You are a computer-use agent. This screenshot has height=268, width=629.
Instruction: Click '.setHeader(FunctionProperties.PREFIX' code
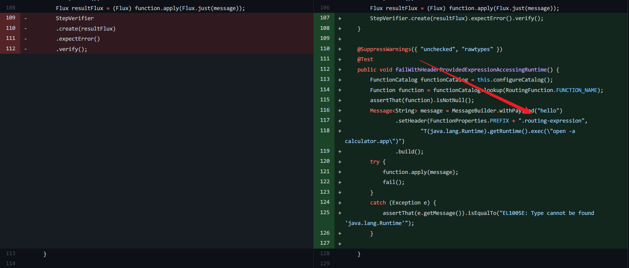point(452,121)
